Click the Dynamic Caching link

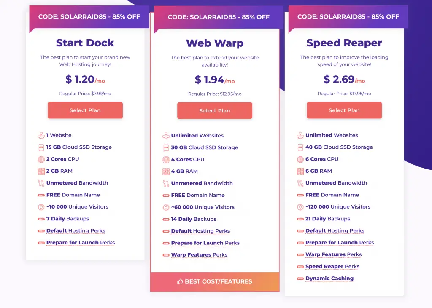pos(329,278)
